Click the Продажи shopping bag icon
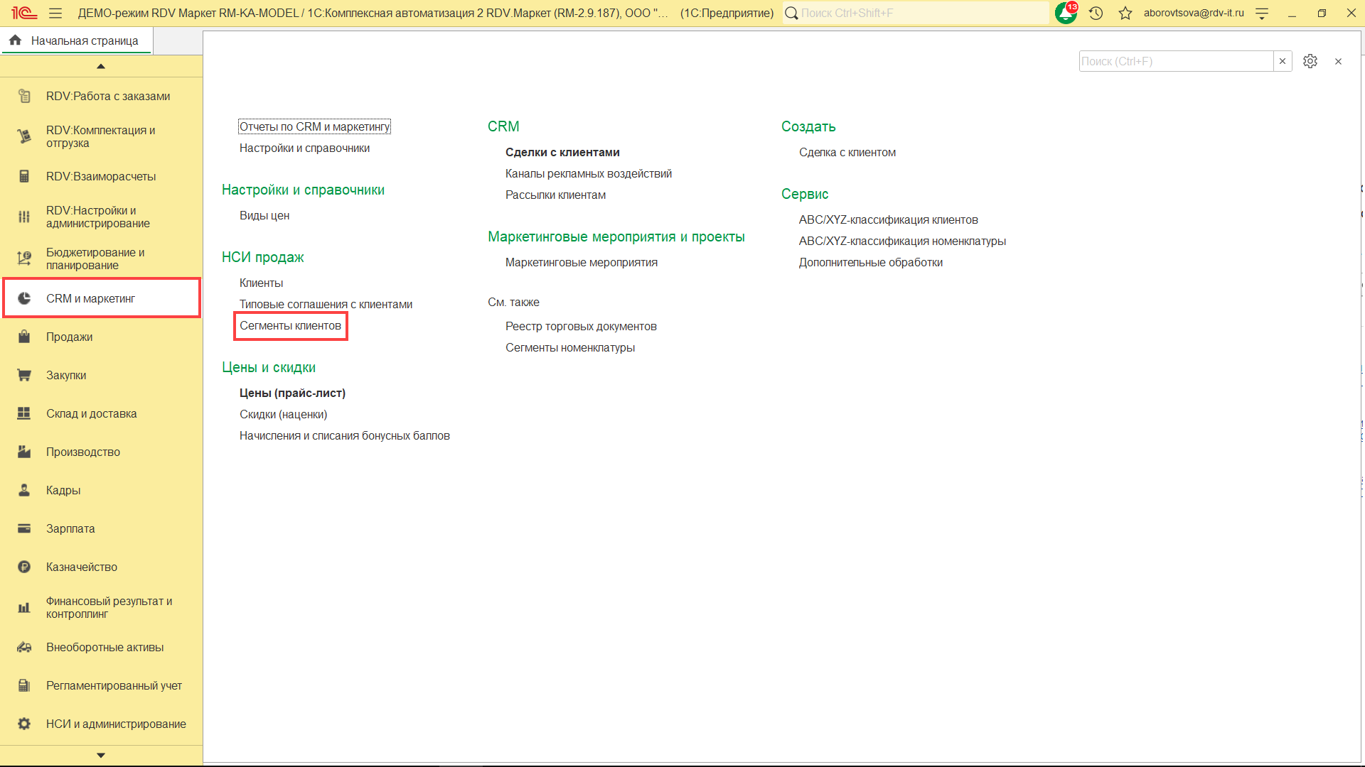 [24, 337]
